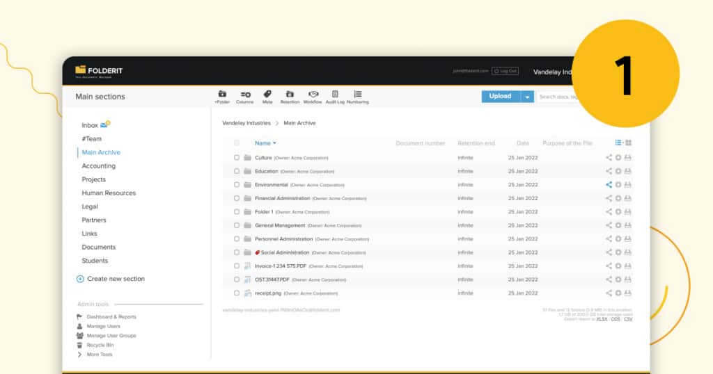Go to Human Resources section
This screenshot has width=713, height=374.
point(109,193)
